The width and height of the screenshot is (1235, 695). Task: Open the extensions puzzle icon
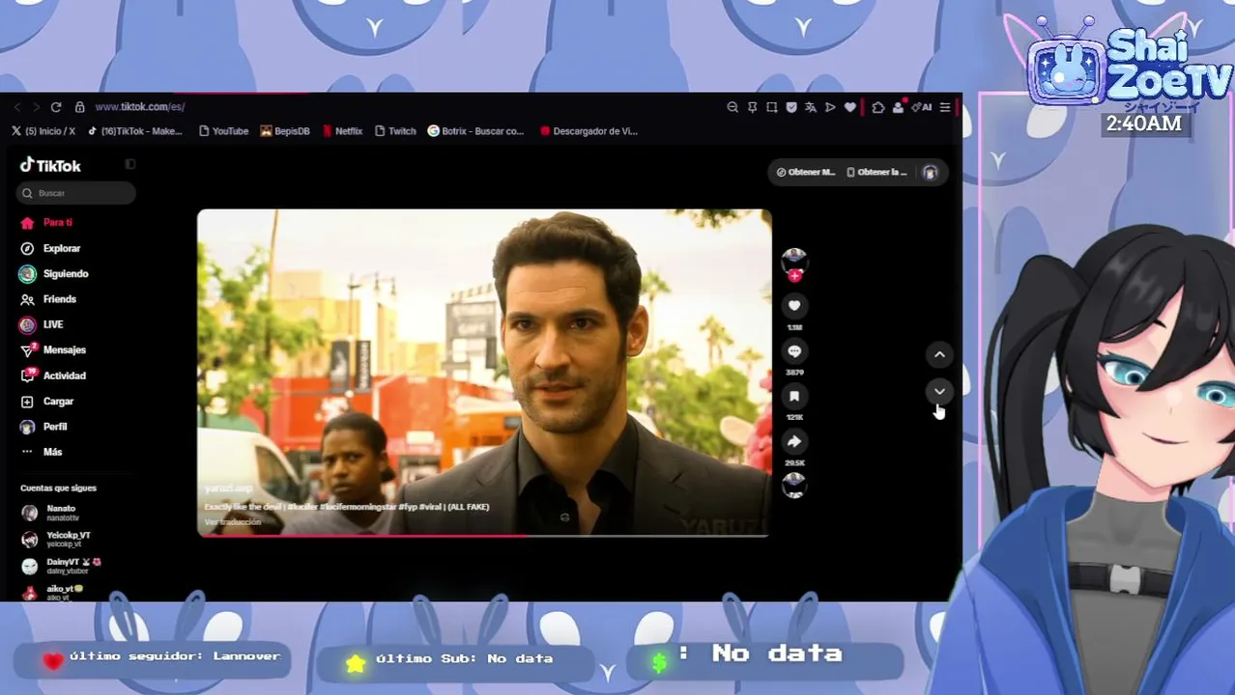click(877, 107)
